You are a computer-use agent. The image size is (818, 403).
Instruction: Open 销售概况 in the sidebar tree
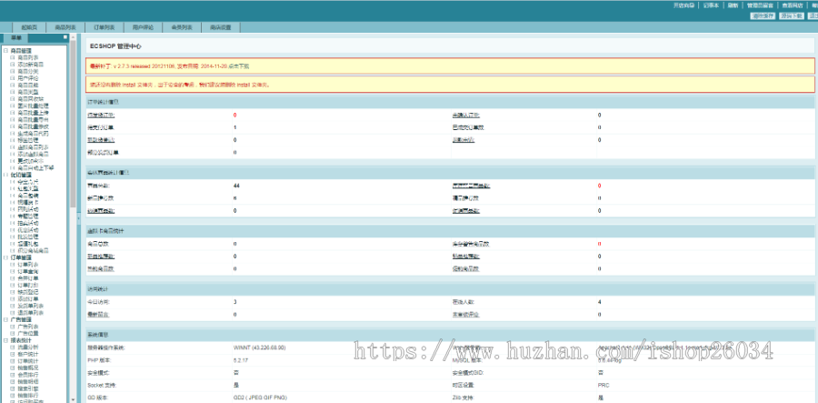pyautogui.click(x=27, y=368)
